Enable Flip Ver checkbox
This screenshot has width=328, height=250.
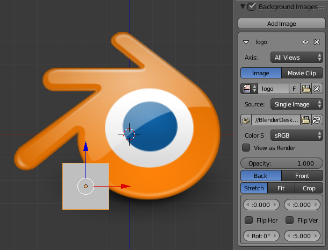[x=289, y=220]
